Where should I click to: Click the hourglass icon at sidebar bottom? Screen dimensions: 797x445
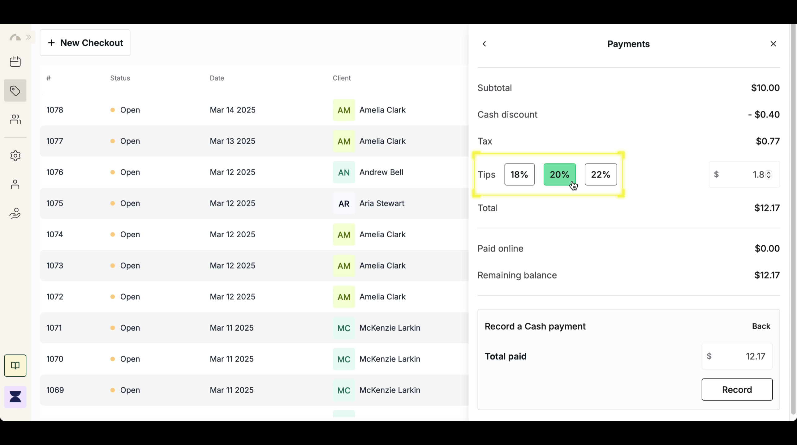(15, 396)
